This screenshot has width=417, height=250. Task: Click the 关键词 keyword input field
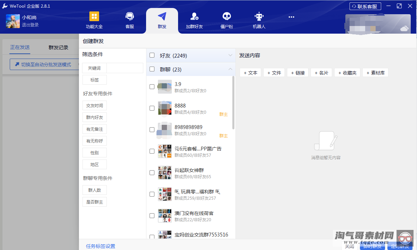(x=125, y=68)
